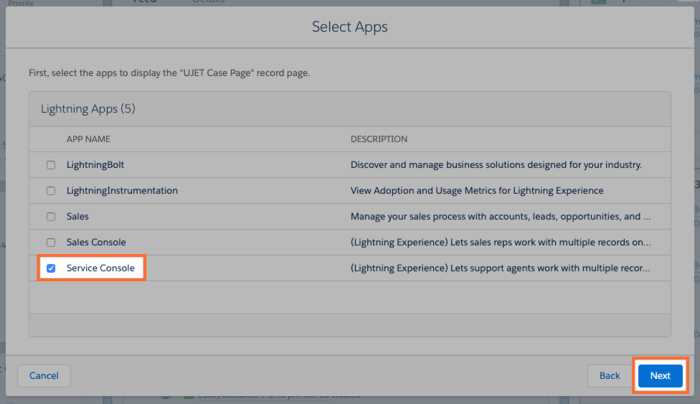Image resolution: width=700 pixels, height=404 pixels.
Task: Check the LightningBolt app checkbox
Action: click(x=51, y=165)
